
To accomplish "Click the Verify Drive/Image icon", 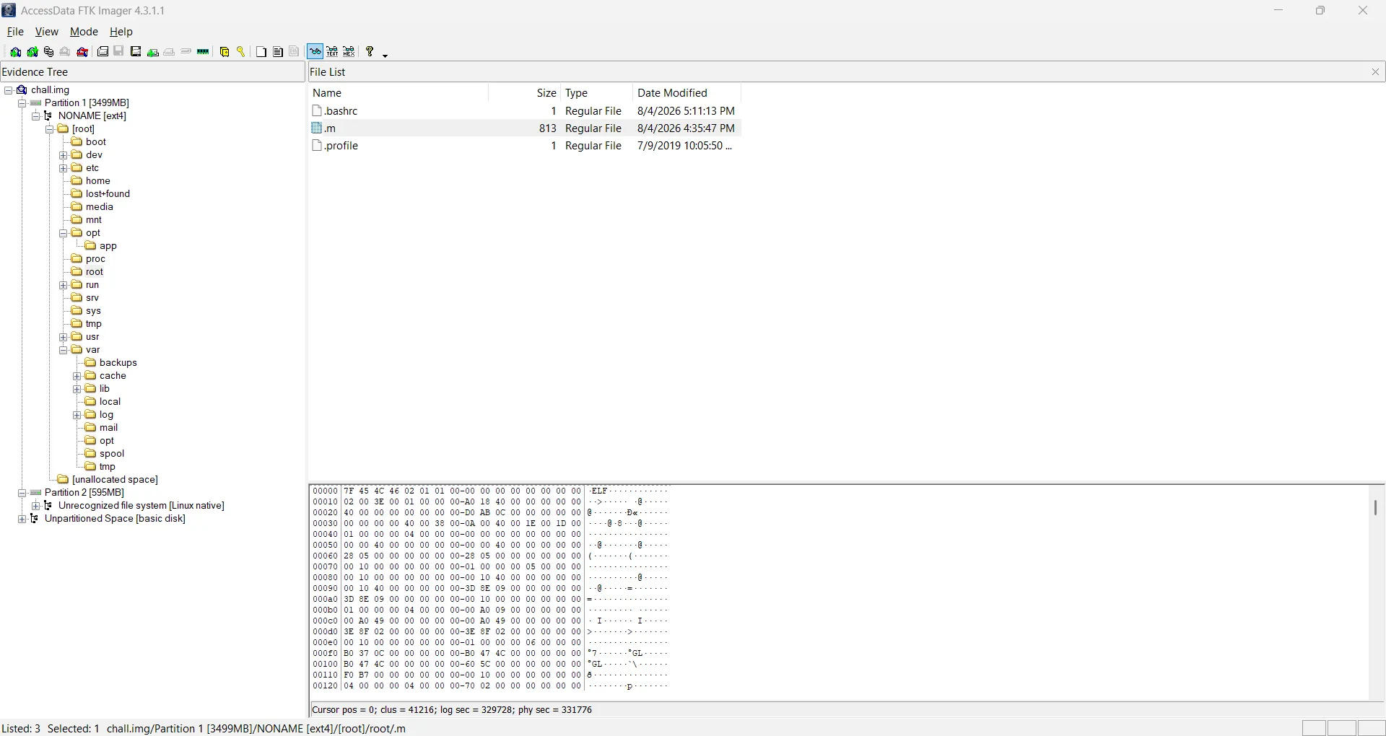I will click(186, 52).
